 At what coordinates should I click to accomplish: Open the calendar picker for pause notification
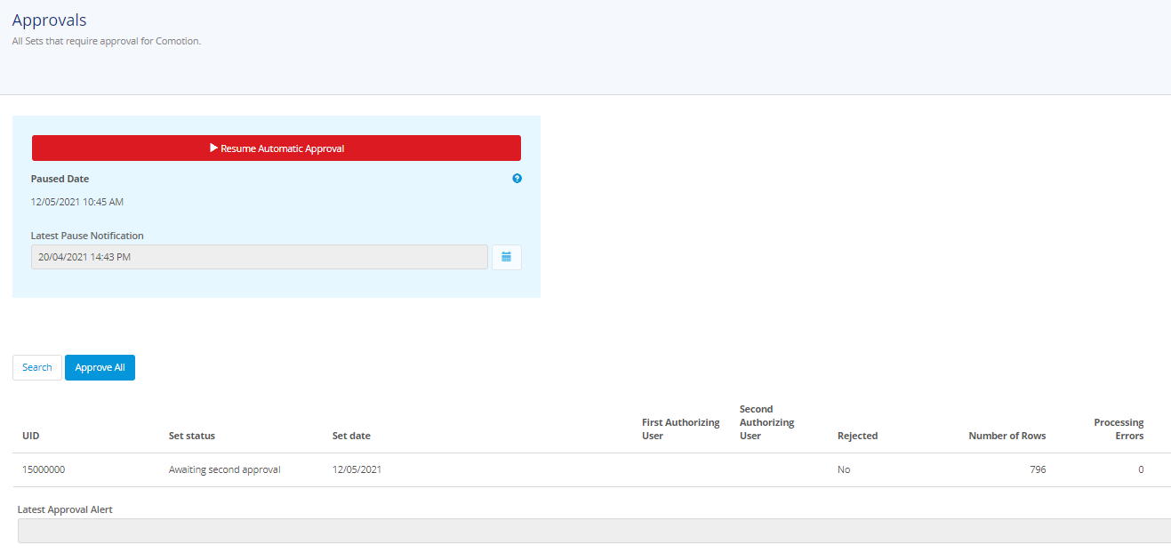tap(506, 257)
